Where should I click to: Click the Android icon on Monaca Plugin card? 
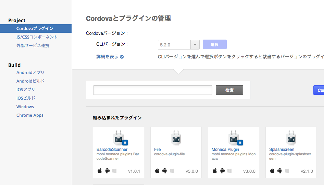(x=222, y=171)
